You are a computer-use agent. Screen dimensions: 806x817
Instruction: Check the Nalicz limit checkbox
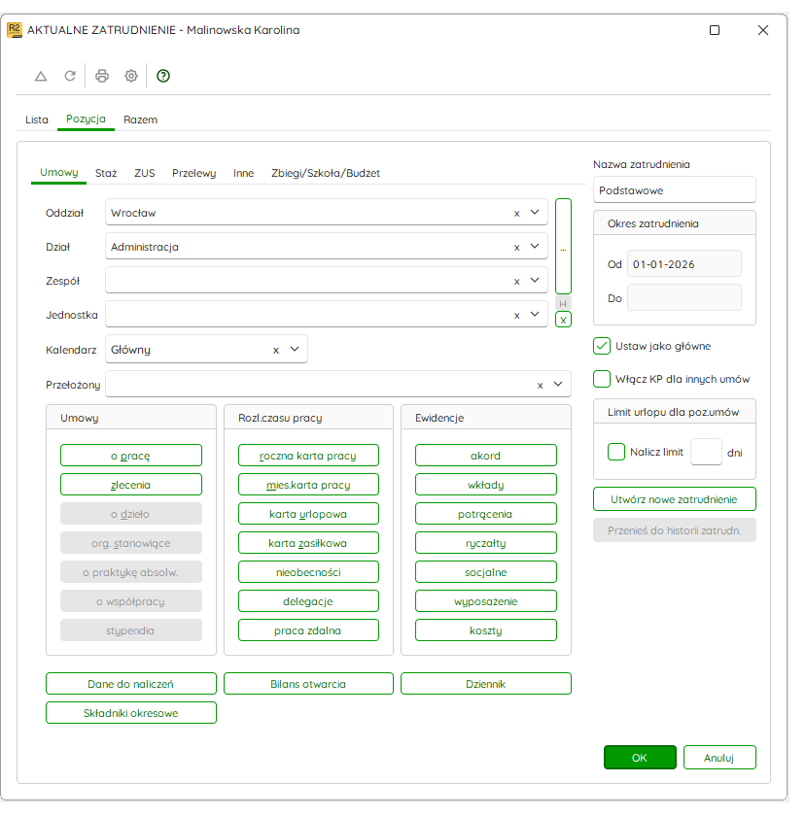point(616,452)
